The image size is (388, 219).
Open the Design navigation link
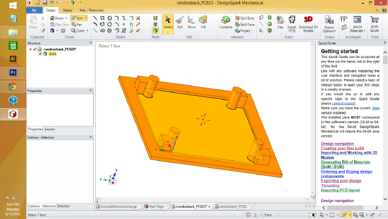click(337, 143)
